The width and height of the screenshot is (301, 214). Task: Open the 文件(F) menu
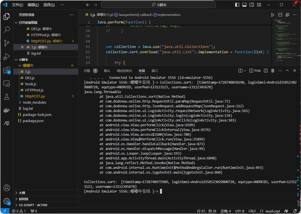click(18, 5)
